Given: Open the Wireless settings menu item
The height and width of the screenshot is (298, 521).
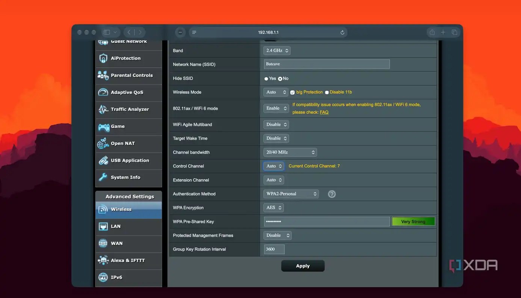Looking at the screenshot, I should pyautogui.click(x=129, y=210).
